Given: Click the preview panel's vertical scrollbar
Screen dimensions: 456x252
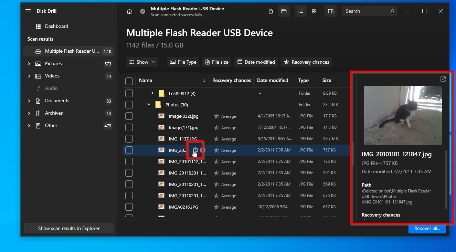Looking at the screenshot, I should coord(446,179).
